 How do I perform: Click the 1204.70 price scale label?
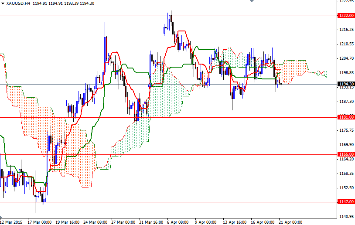(x=345, y=58)
